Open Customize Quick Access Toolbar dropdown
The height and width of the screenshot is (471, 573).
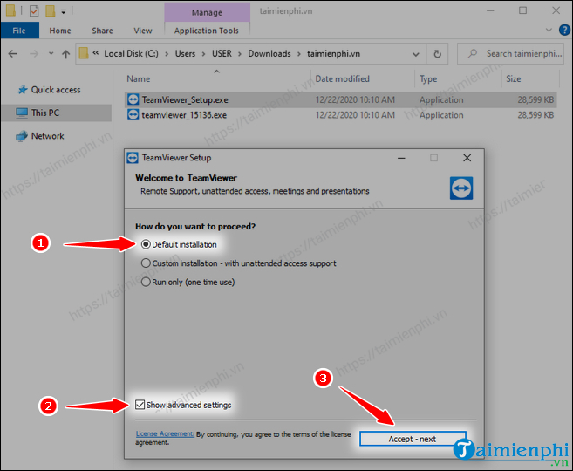[63, 11]
